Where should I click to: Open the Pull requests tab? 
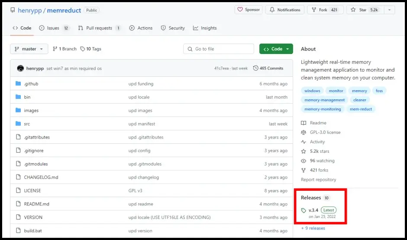coord(99,28)
